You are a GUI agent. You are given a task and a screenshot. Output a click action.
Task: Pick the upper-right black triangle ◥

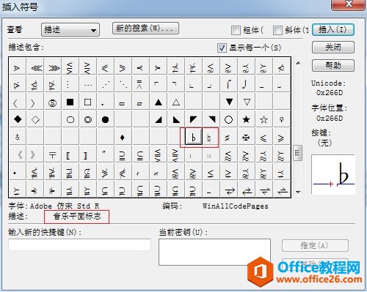tap(211, 119)
